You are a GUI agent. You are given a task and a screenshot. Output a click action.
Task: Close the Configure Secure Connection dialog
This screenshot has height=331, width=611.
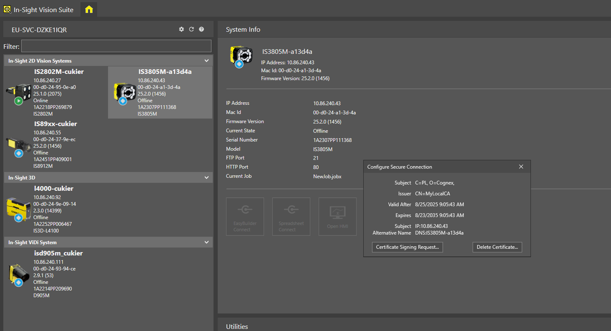pos(521,167)
